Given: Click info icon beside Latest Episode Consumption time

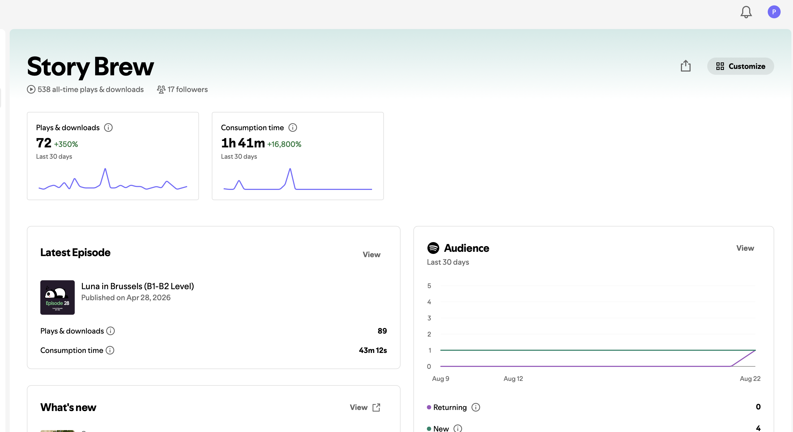Looking at the screenshot, I should tap(110, 350).
